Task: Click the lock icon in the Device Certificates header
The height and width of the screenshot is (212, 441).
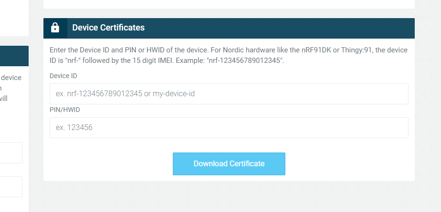Action: coord(55,28)
